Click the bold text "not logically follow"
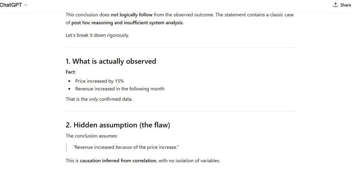This screenshot has height=169, width=352. tap(132, 15)
